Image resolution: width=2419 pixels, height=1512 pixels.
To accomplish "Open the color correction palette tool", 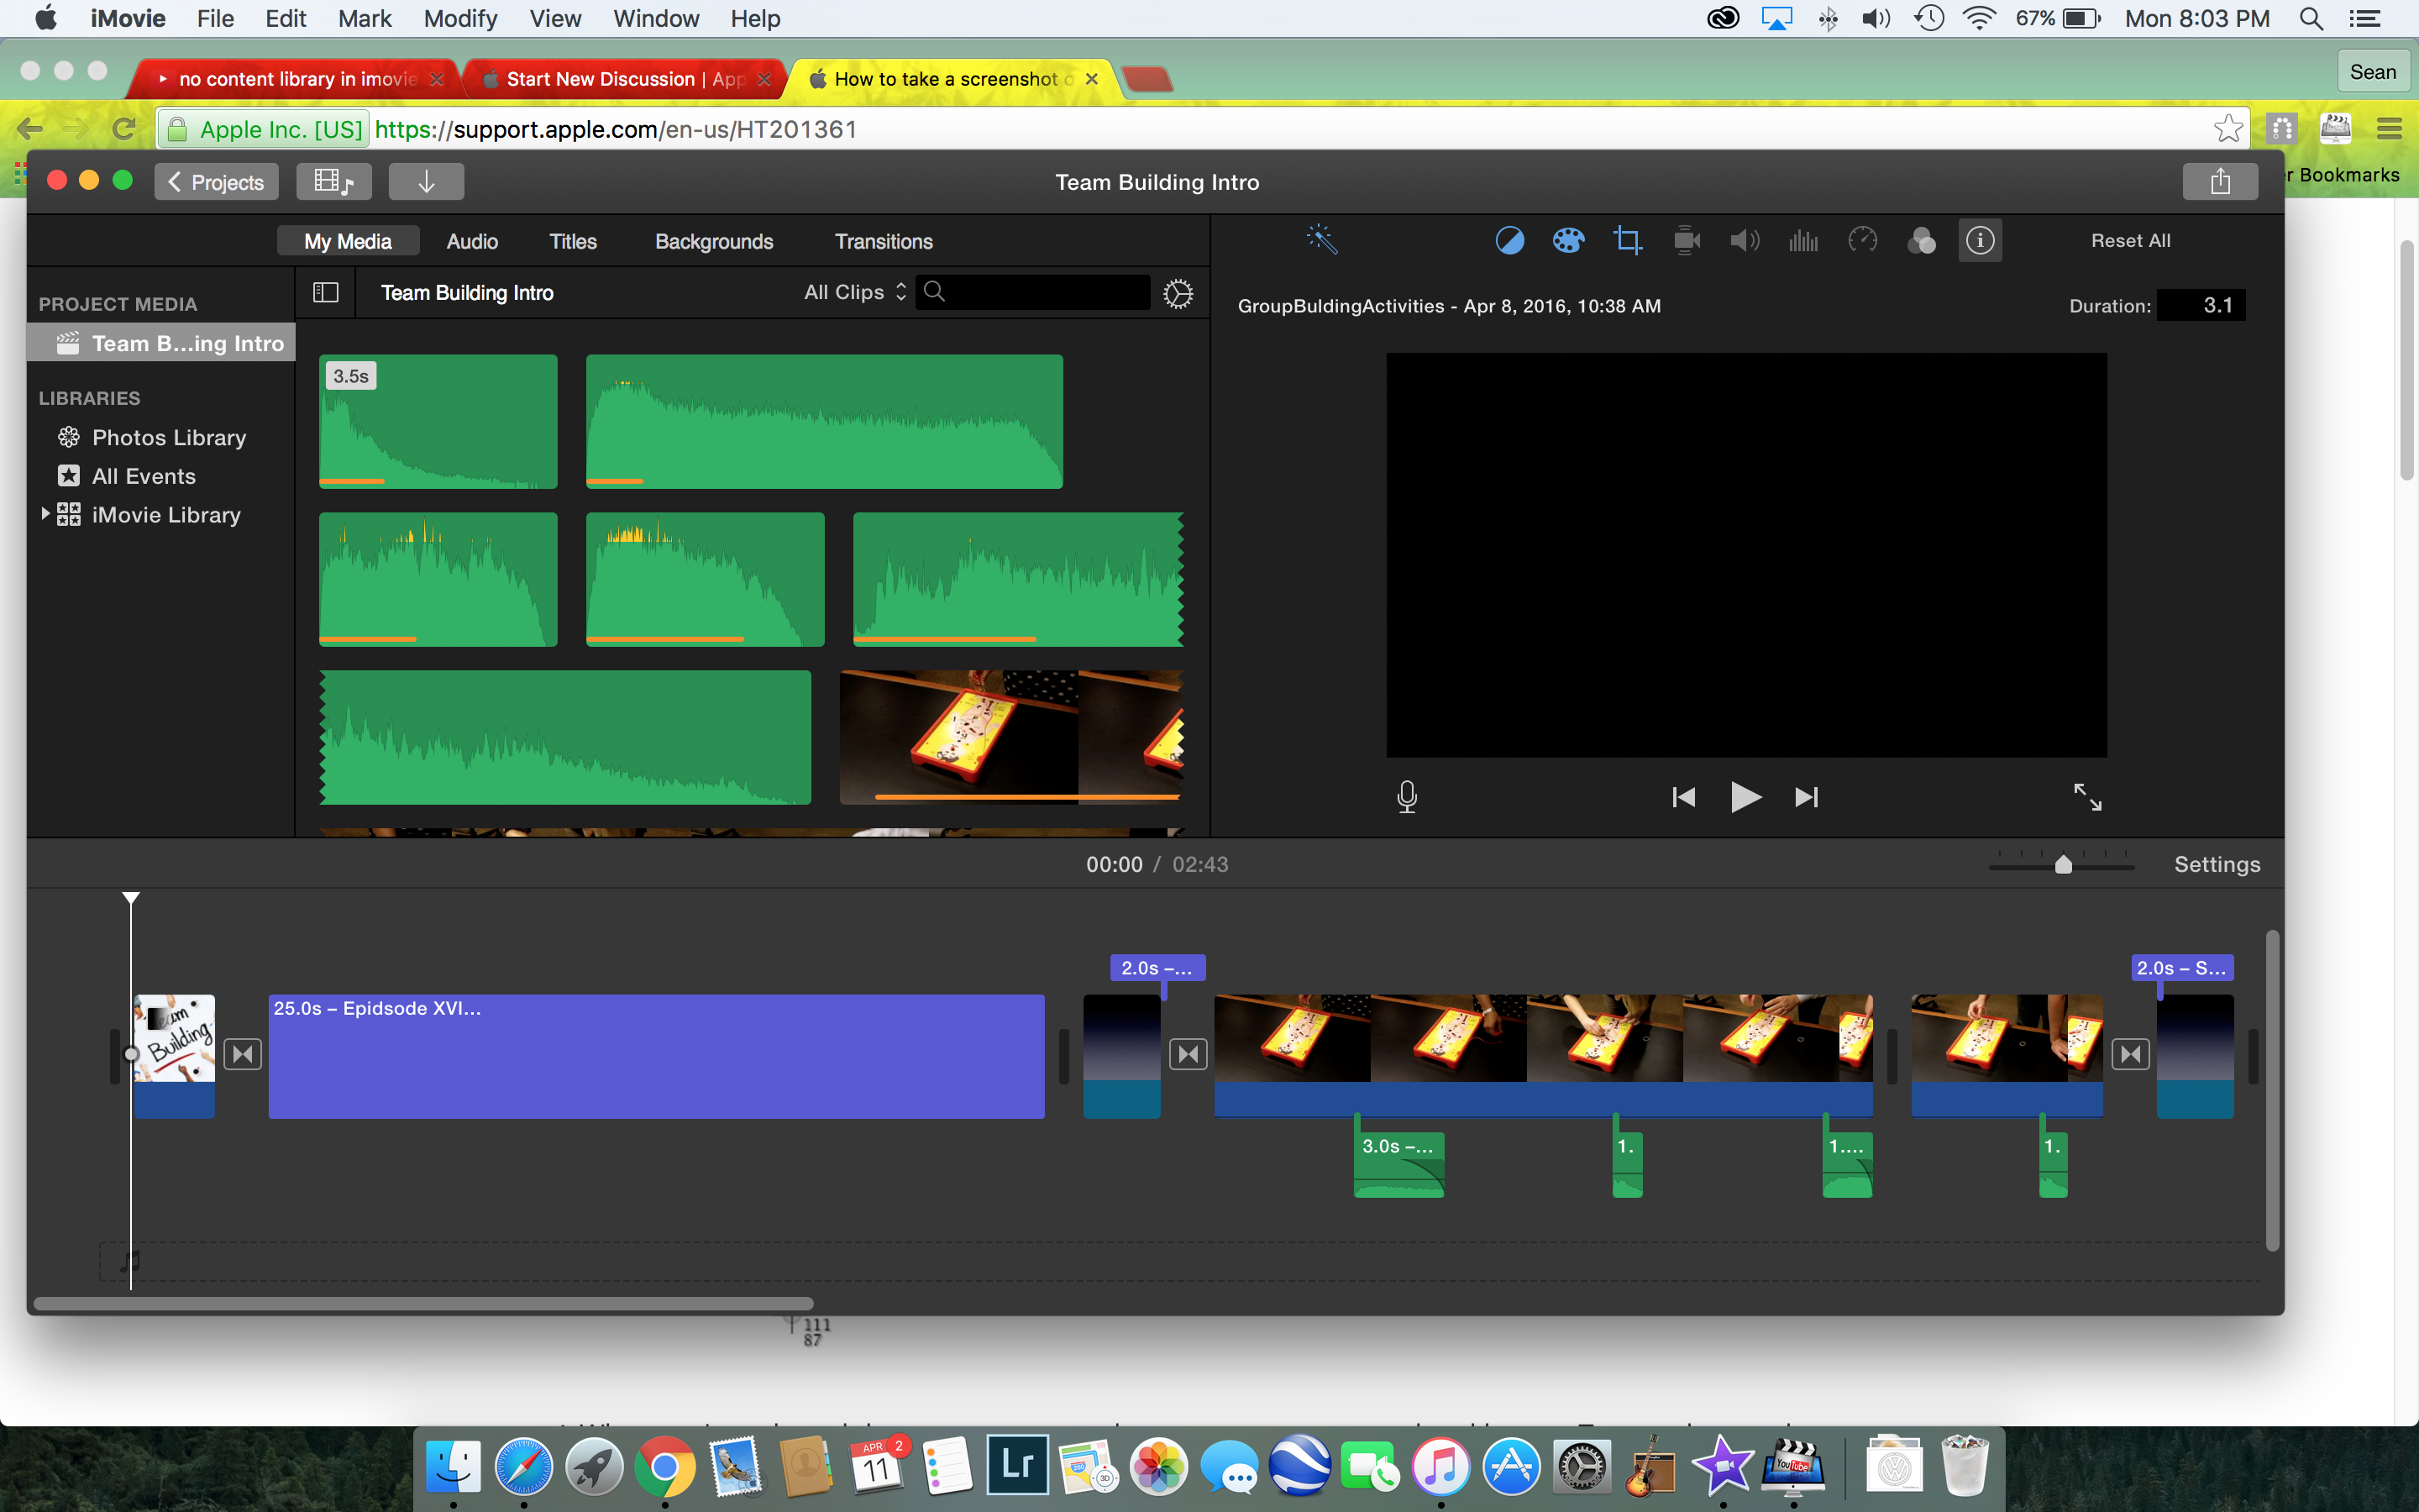I will click(1568, 241).
